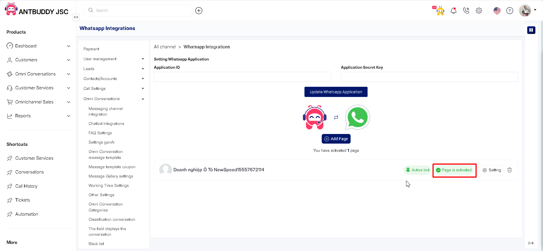The image size is (543, 251).
Task: Click the page avatar for Doanh nghiệp Ô Tô
Action: tap(166, 170)
